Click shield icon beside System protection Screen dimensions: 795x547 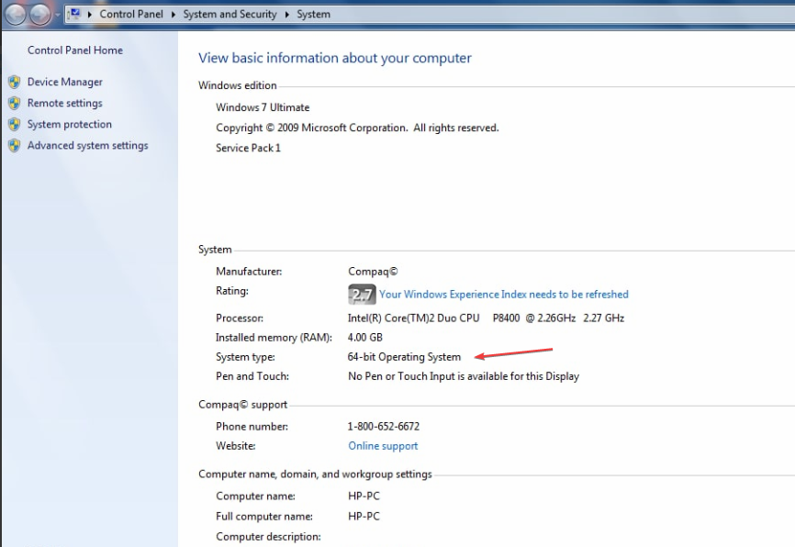(14, 125)
